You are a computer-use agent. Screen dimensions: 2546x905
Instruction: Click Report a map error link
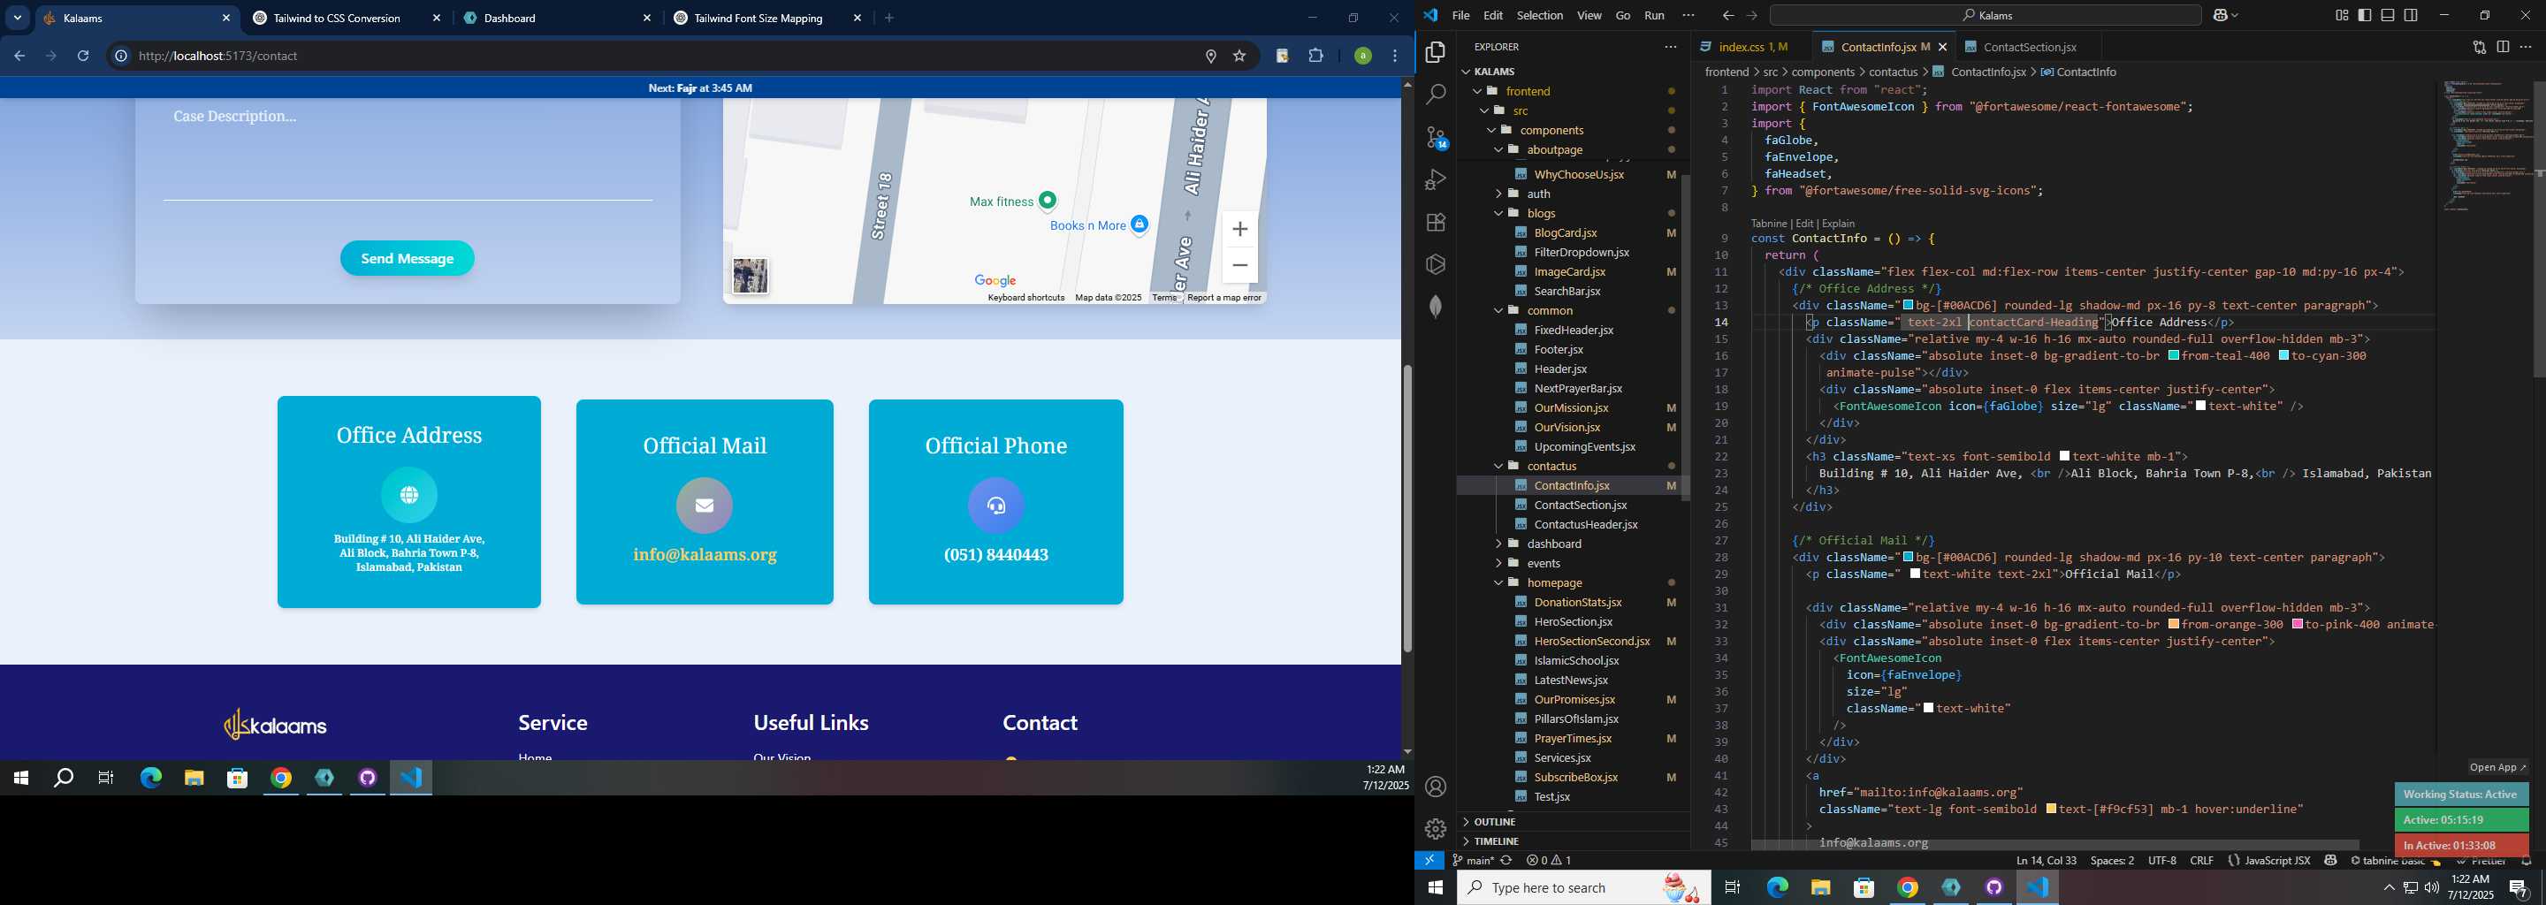coord(1223,299)
